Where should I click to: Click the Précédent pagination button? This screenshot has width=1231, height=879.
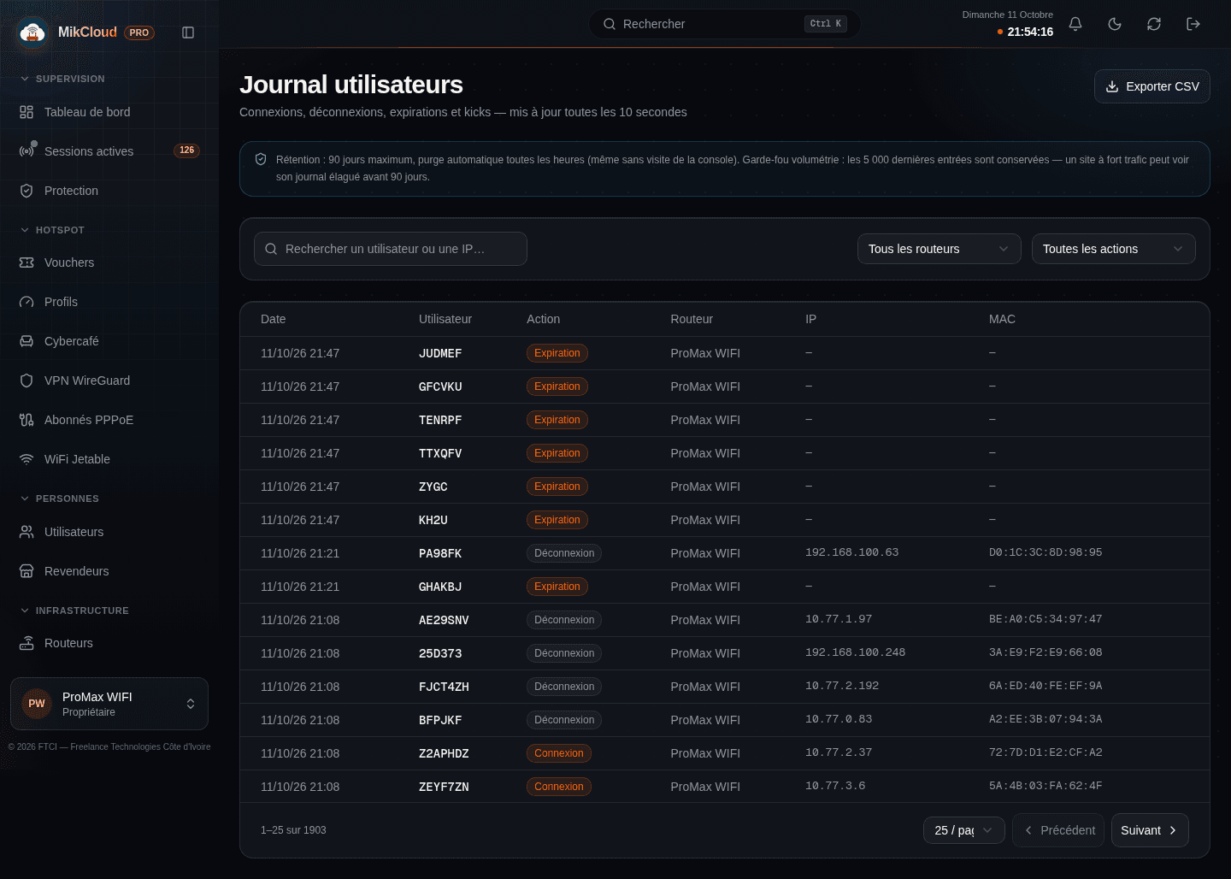coord(1058,830)
